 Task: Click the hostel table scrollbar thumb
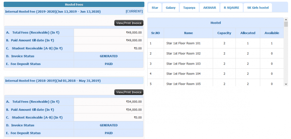286,24
